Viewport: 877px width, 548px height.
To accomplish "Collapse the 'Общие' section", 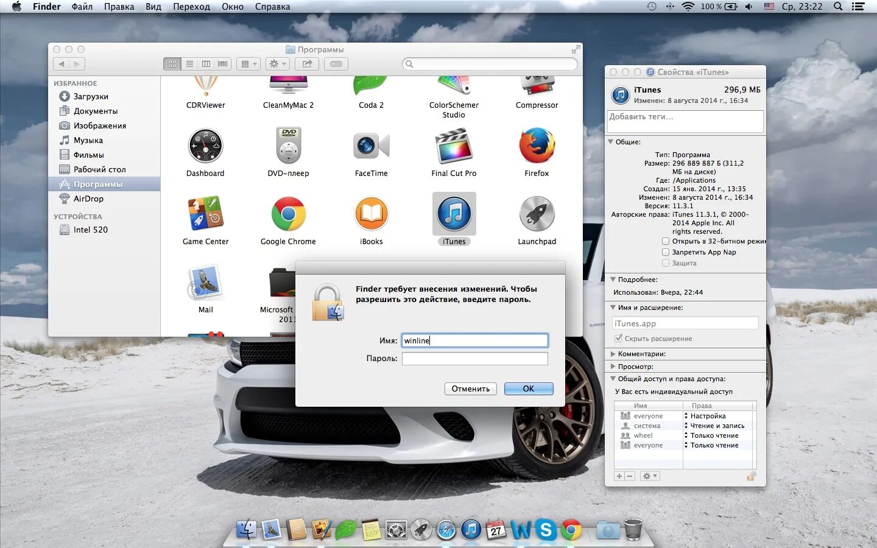I will pyautogui.click(x=611, y=142).
